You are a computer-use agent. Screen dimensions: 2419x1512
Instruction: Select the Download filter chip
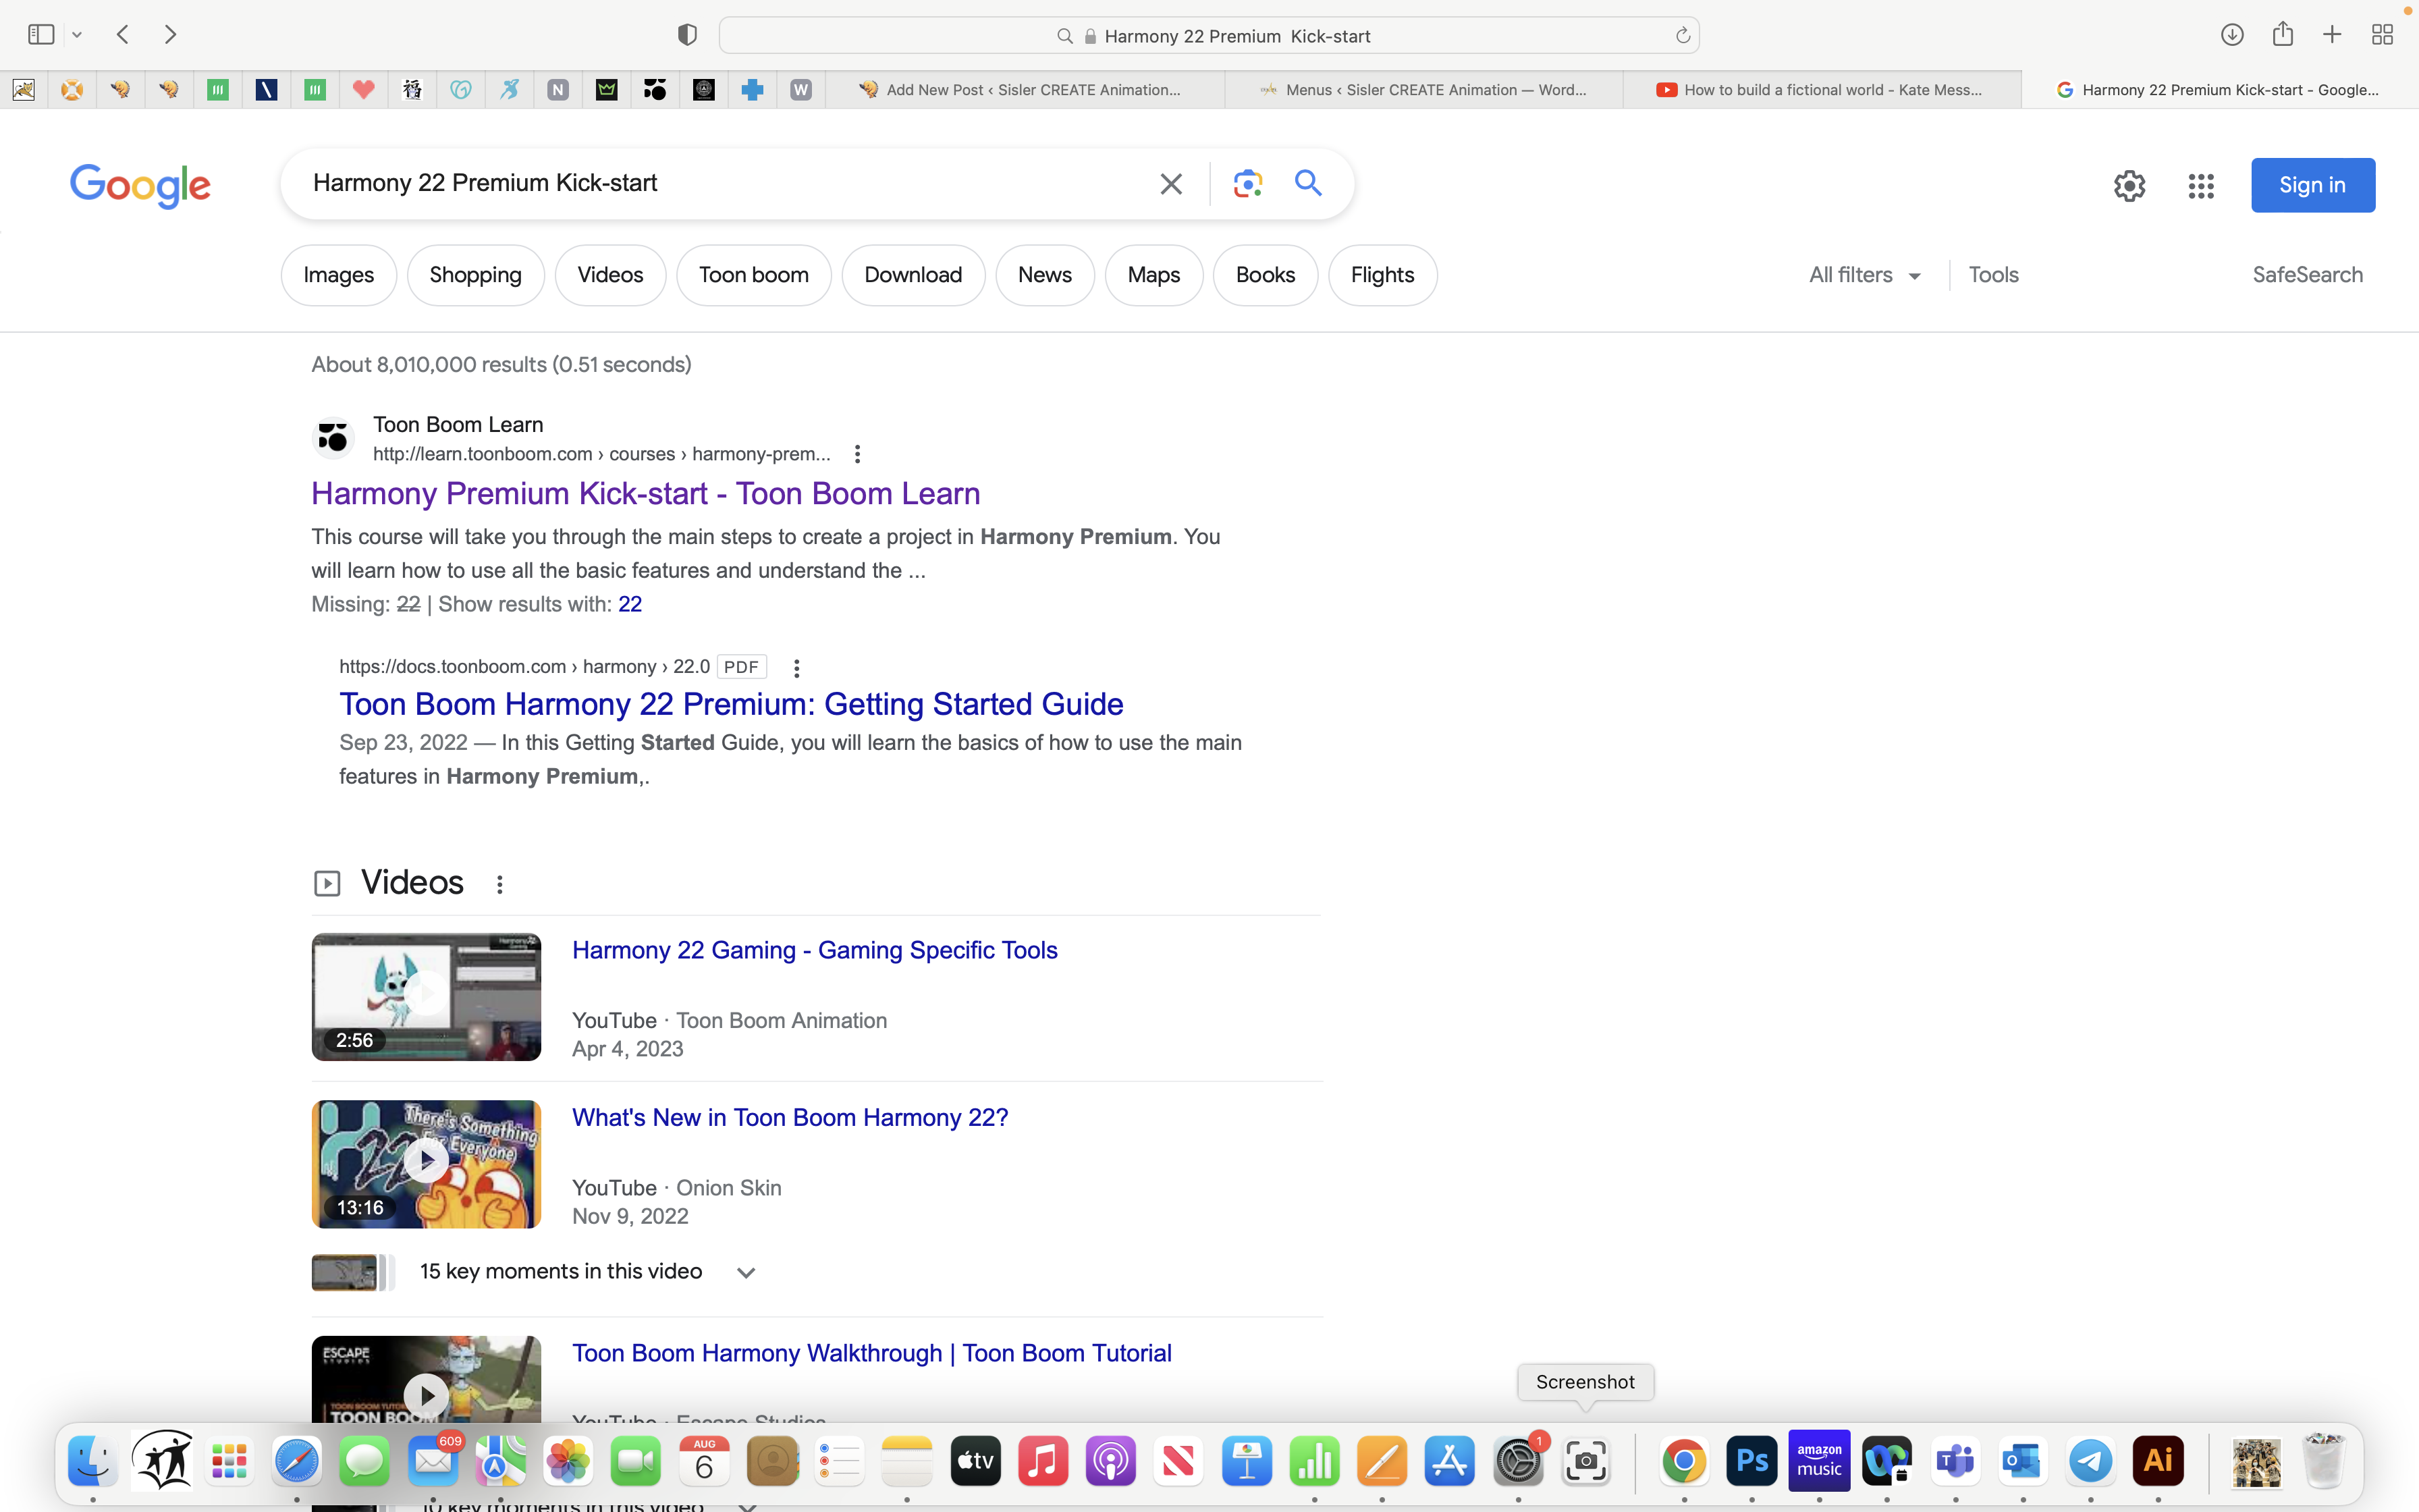click(x=914, y=275)
